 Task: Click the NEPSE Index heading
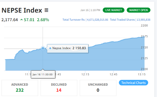tap(22, 10)
